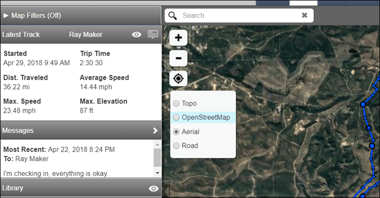Click the Average Speed value 14.44 mph
The width and height of the screenshot is (380, 198).
click(96, 87)
